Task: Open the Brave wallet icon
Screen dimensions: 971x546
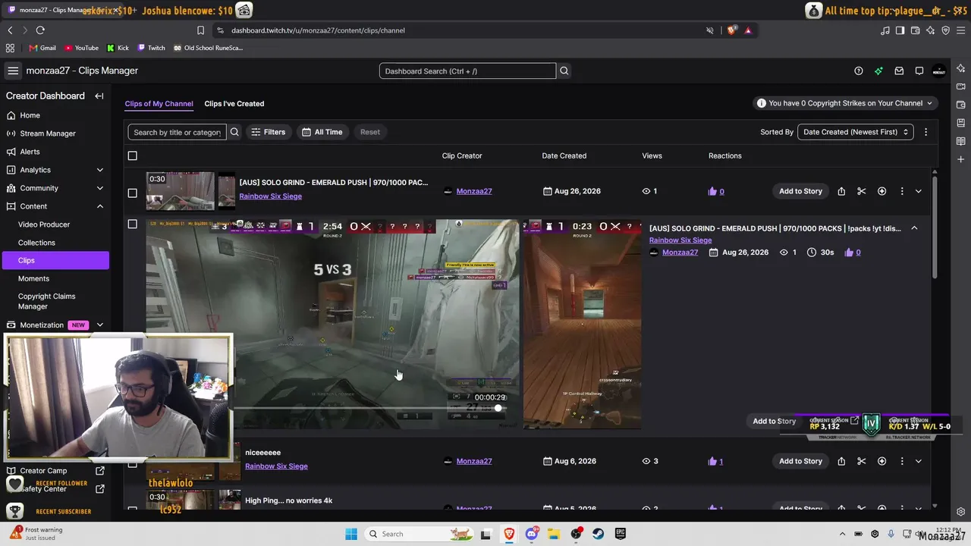Action: 916,30
